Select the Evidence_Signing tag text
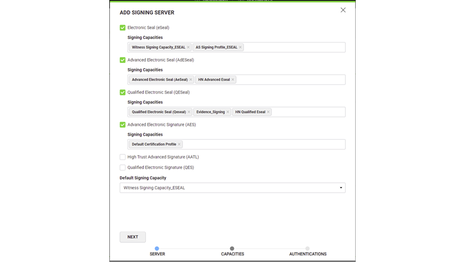465x262 pixels. tap(210, 112)
